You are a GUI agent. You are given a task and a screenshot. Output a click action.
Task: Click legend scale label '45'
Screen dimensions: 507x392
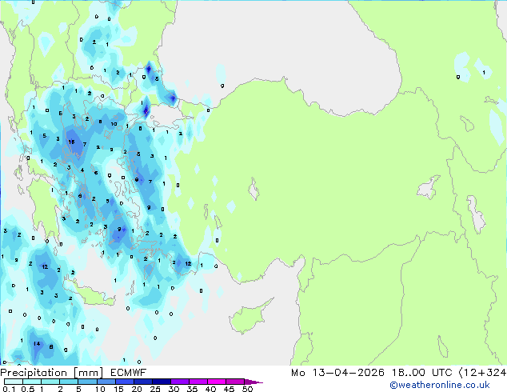229,389
